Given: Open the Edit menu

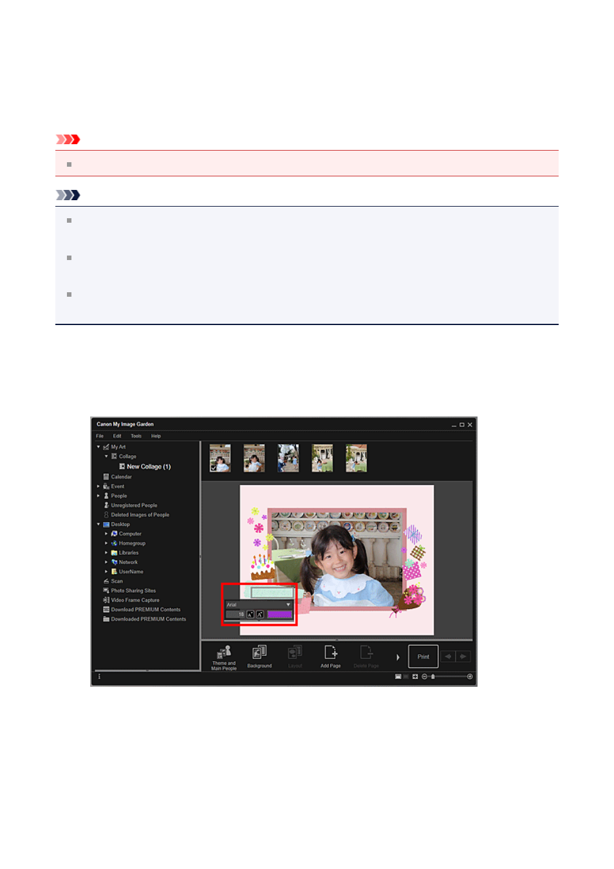Looking at the screenshot, I should tap(117, 436).
